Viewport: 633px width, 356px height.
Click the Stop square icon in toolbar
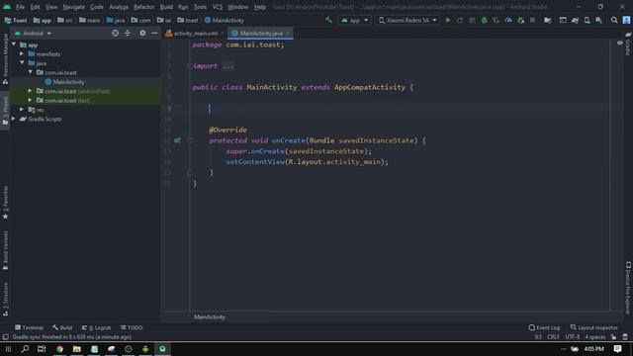click(532, 20)
